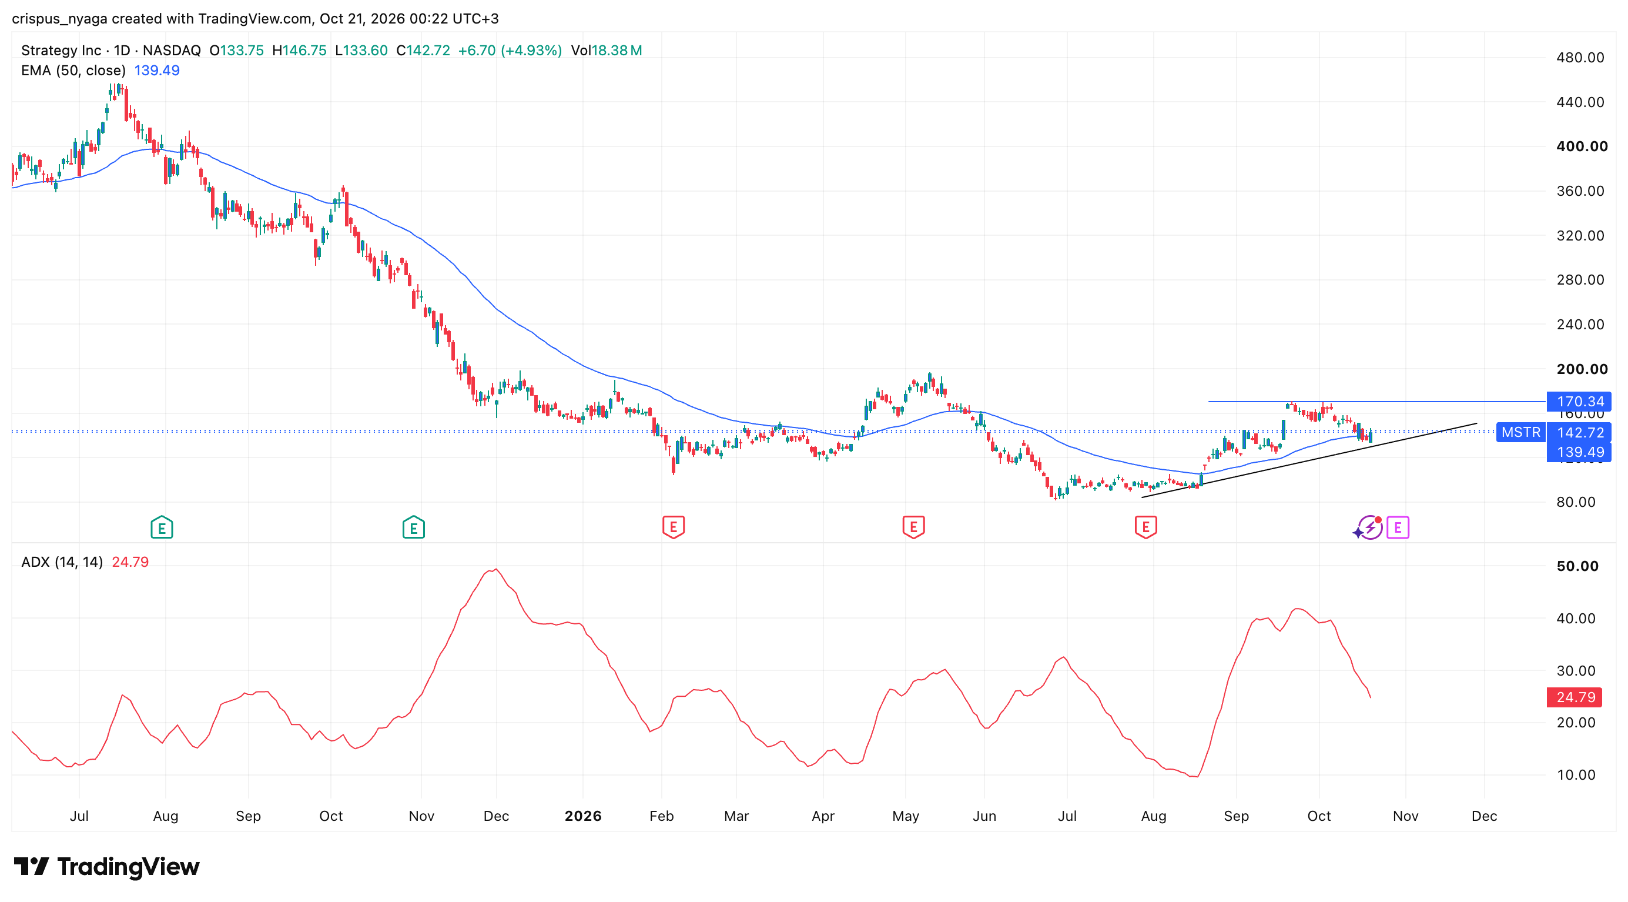Click the 2026 year label on time axis
The width and height of the screenshot is (1628, 902).
(x=582, y=816)
